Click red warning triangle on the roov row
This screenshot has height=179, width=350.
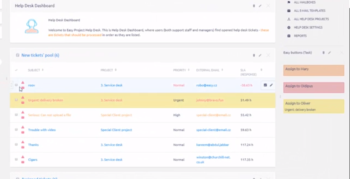(x=23, y=83)
